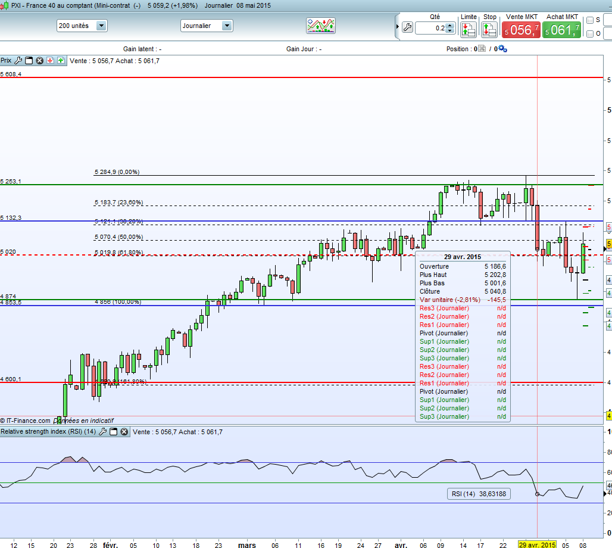Select the 5 020 dashed red level label
The image size is (612, 548).
click(x=8, y=252)
